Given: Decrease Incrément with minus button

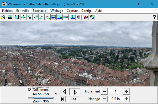Looking at the screenshot, I should [105, 91].
